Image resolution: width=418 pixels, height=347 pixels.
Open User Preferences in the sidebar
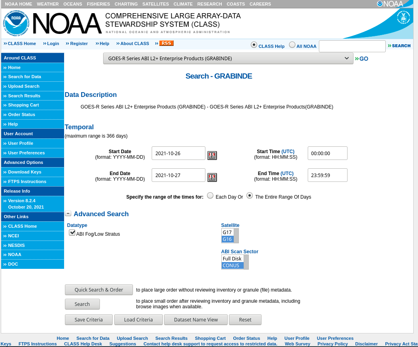click(x=26, y=153)
